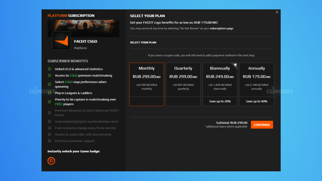
Task: Click the grayed icon beside "Free nickname change" benefit
Action: point(50,128)
